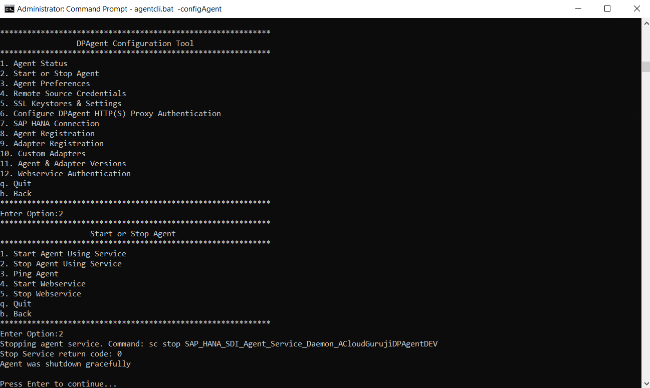
Task: Click the vertical scrollbar thumb
Action: click(645, 67)
